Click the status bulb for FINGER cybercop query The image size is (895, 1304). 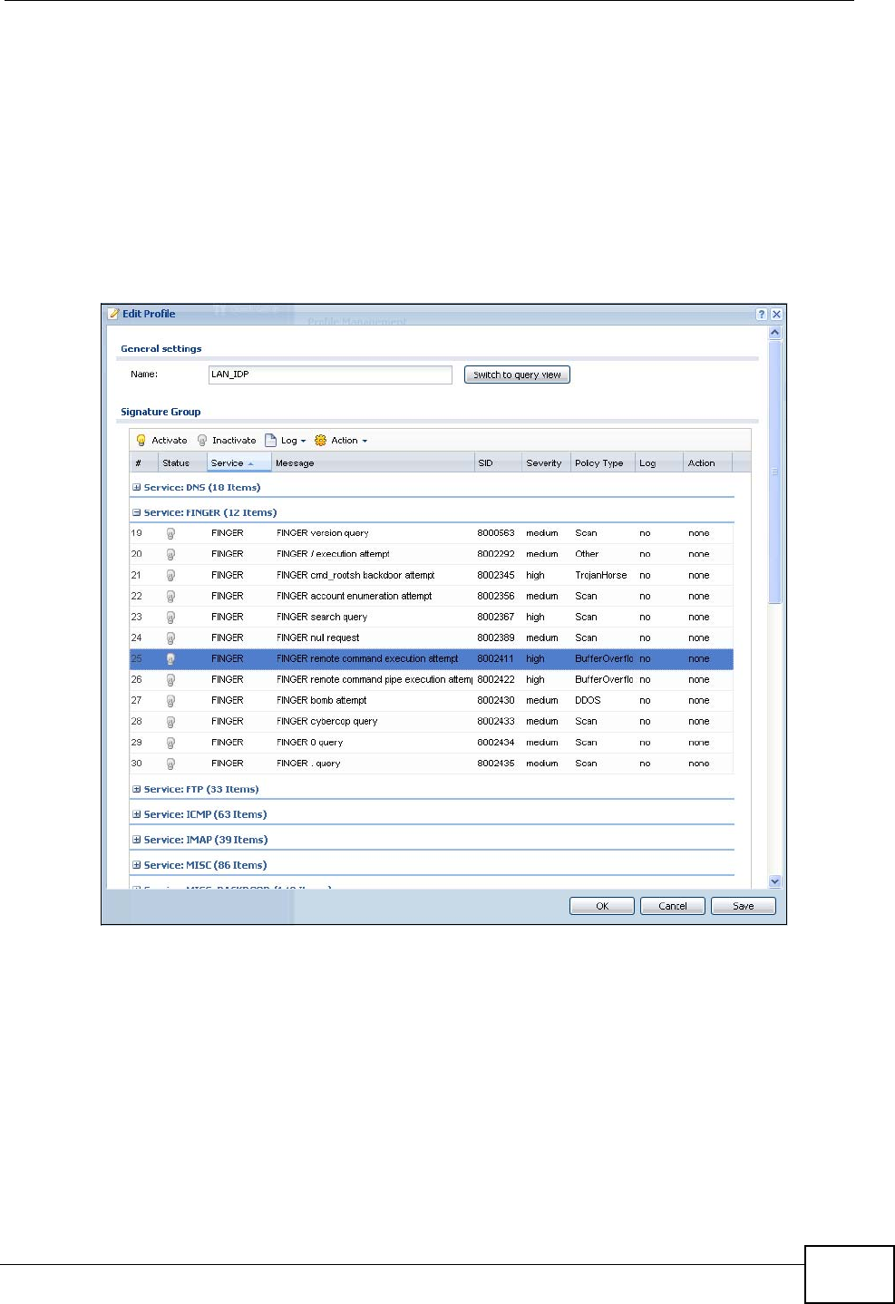click(170, 721)
